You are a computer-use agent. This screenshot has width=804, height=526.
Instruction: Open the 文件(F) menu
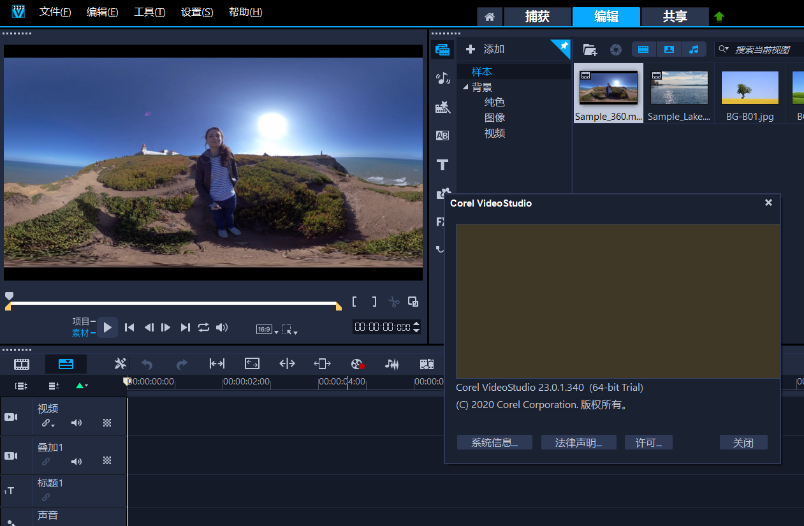[55, 12]
